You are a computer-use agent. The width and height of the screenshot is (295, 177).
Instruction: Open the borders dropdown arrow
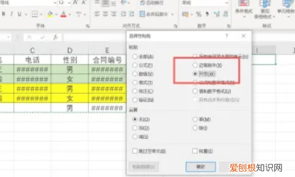41,14
